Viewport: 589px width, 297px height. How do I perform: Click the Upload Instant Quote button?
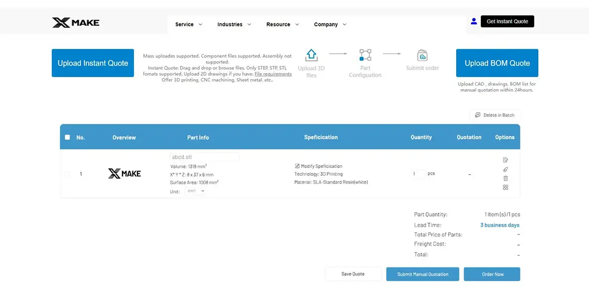point(93,63)
